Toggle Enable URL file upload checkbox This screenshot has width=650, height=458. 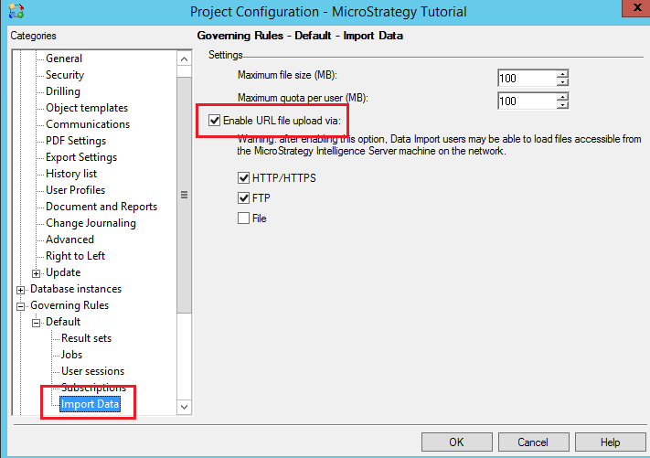[214, 121]
